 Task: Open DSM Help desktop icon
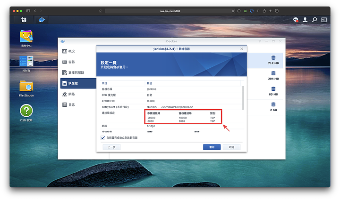point(26,113)
